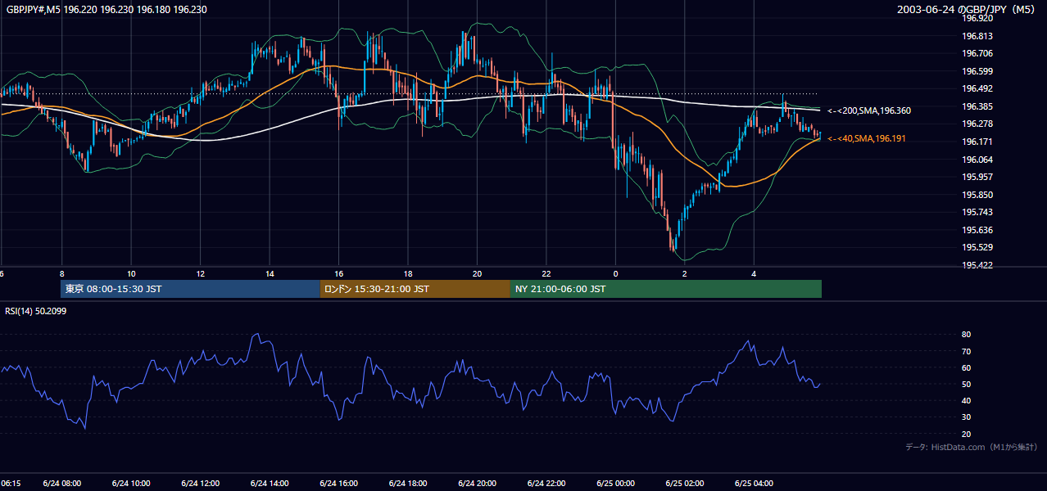Click the RSI(14) 50.2099 indicator label
Image resolution: width=1047 pixels, height=491 pixels.
click(36, 311)
